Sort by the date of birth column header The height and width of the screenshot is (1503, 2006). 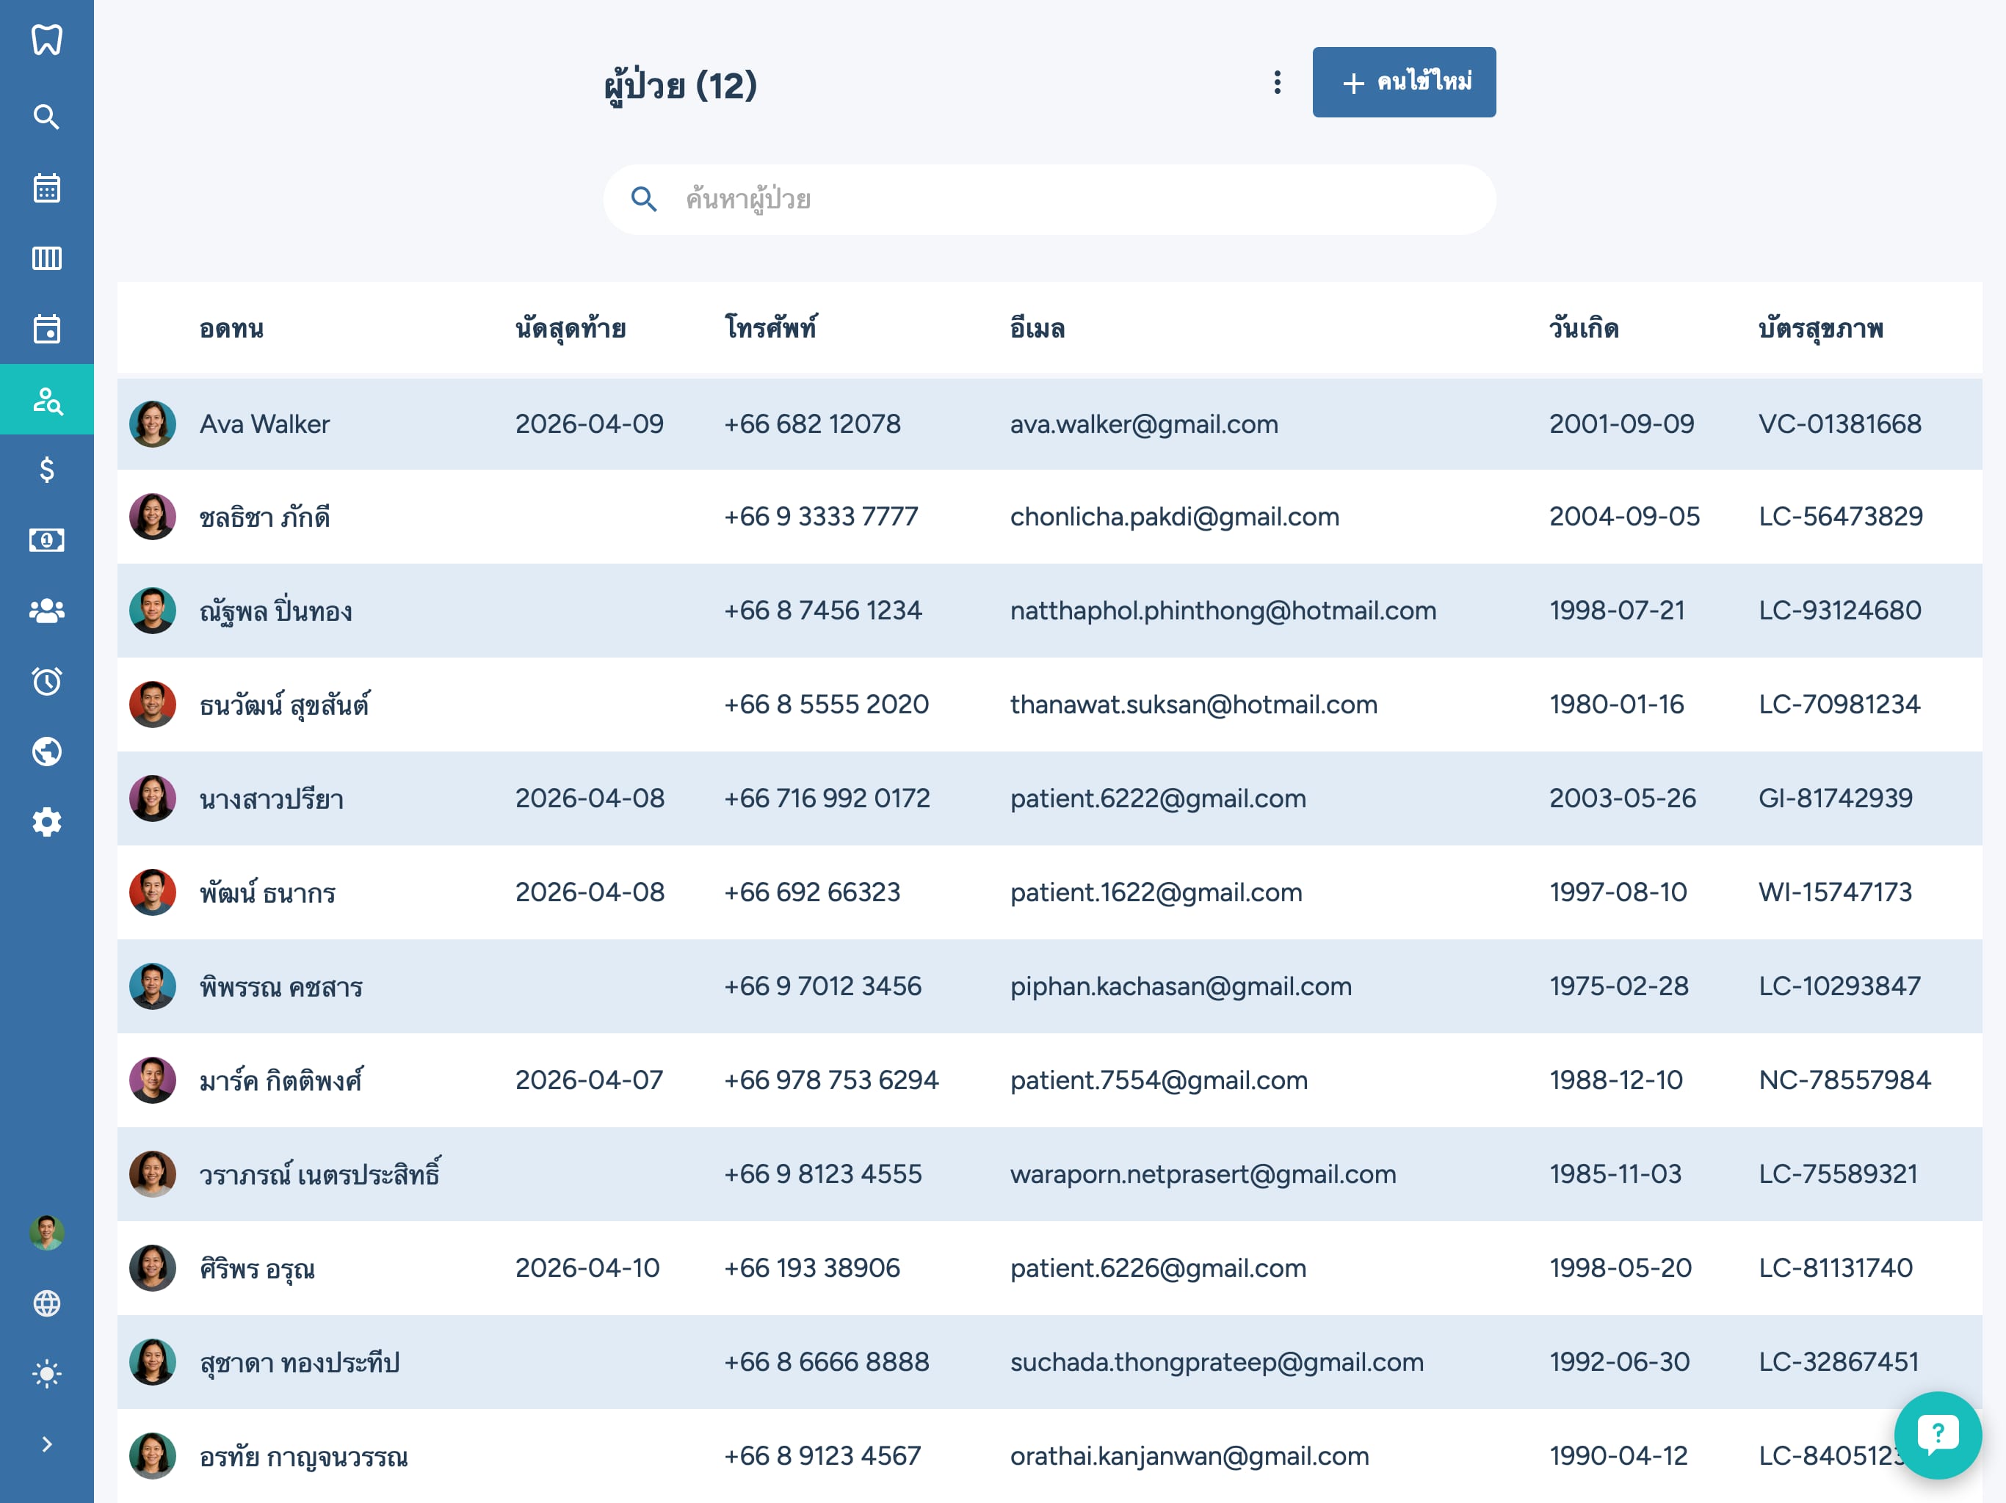click(x=1583, y=328)
